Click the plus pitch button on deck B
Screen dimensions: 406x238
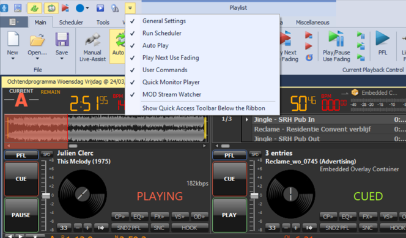[296, 228]
